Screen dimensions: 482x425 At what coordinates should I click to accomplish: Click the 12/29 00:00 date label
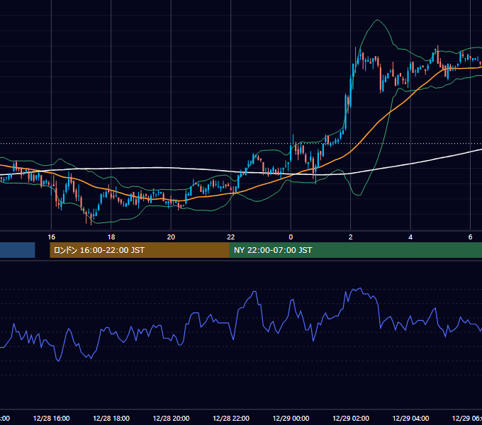tap(291, 419)
